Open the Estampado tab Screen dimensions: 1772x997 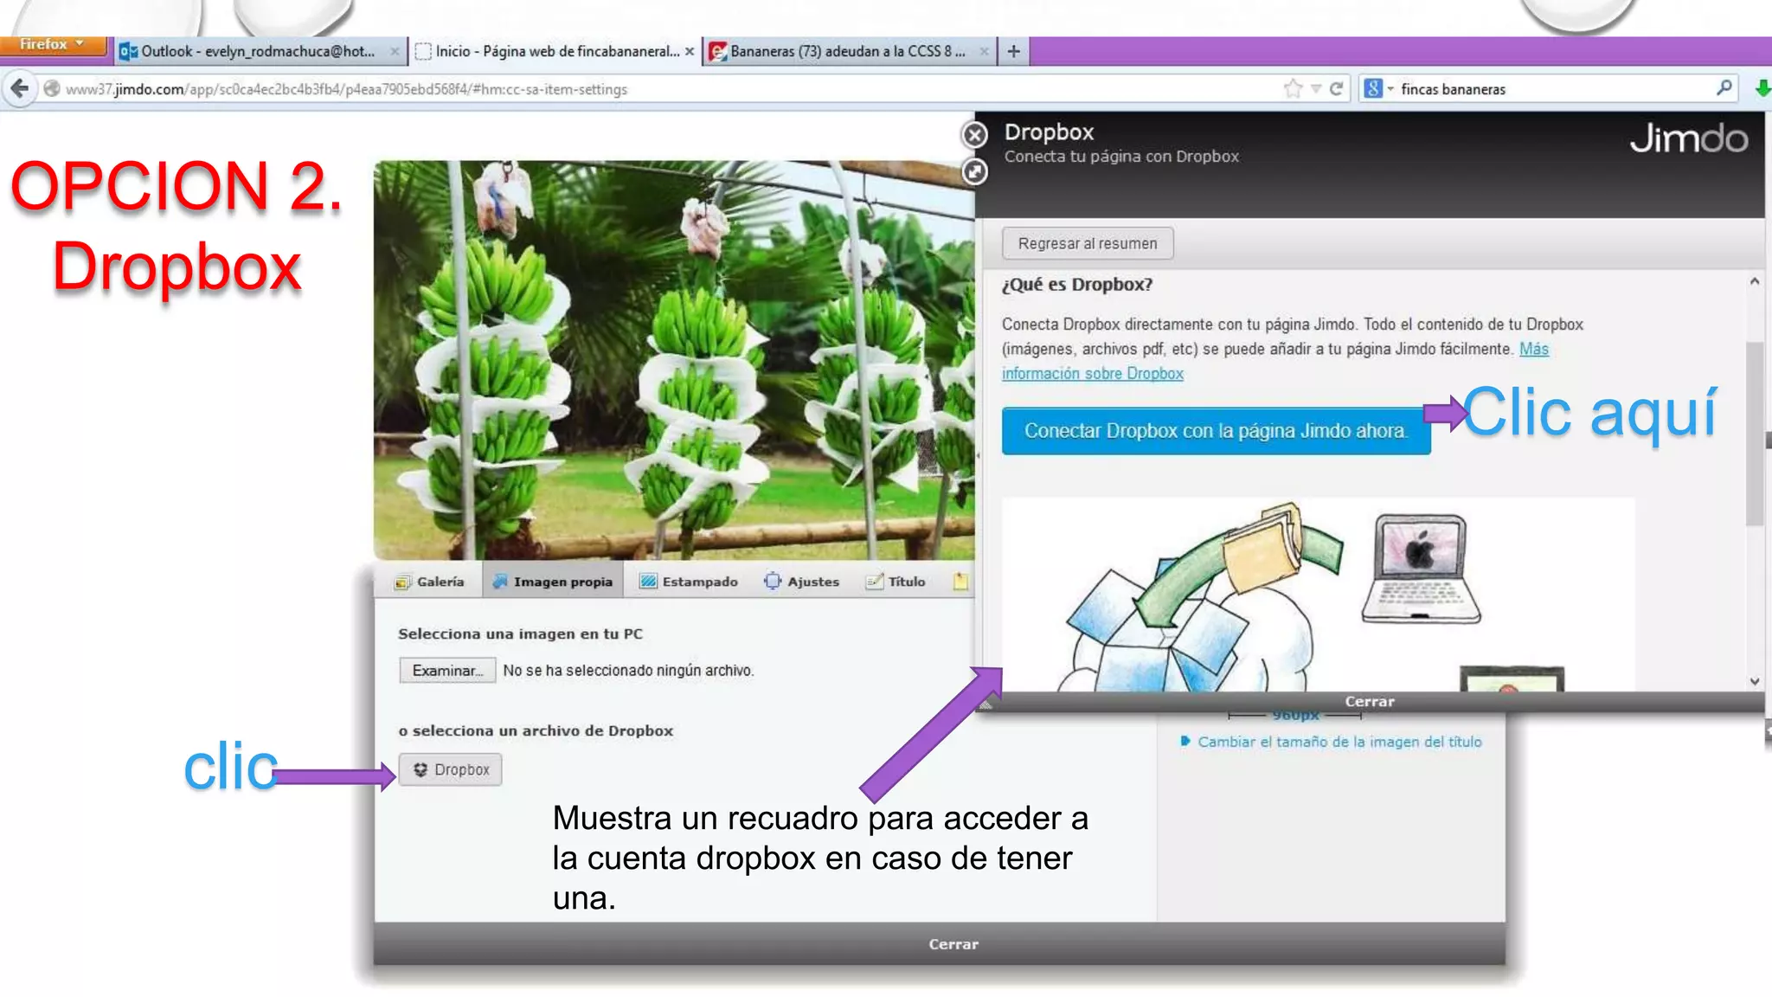(689, 582)
